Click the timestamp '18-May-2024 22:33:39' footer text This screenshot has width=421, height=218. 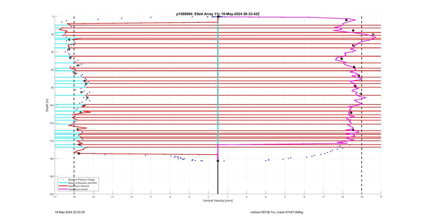(70, 212)
